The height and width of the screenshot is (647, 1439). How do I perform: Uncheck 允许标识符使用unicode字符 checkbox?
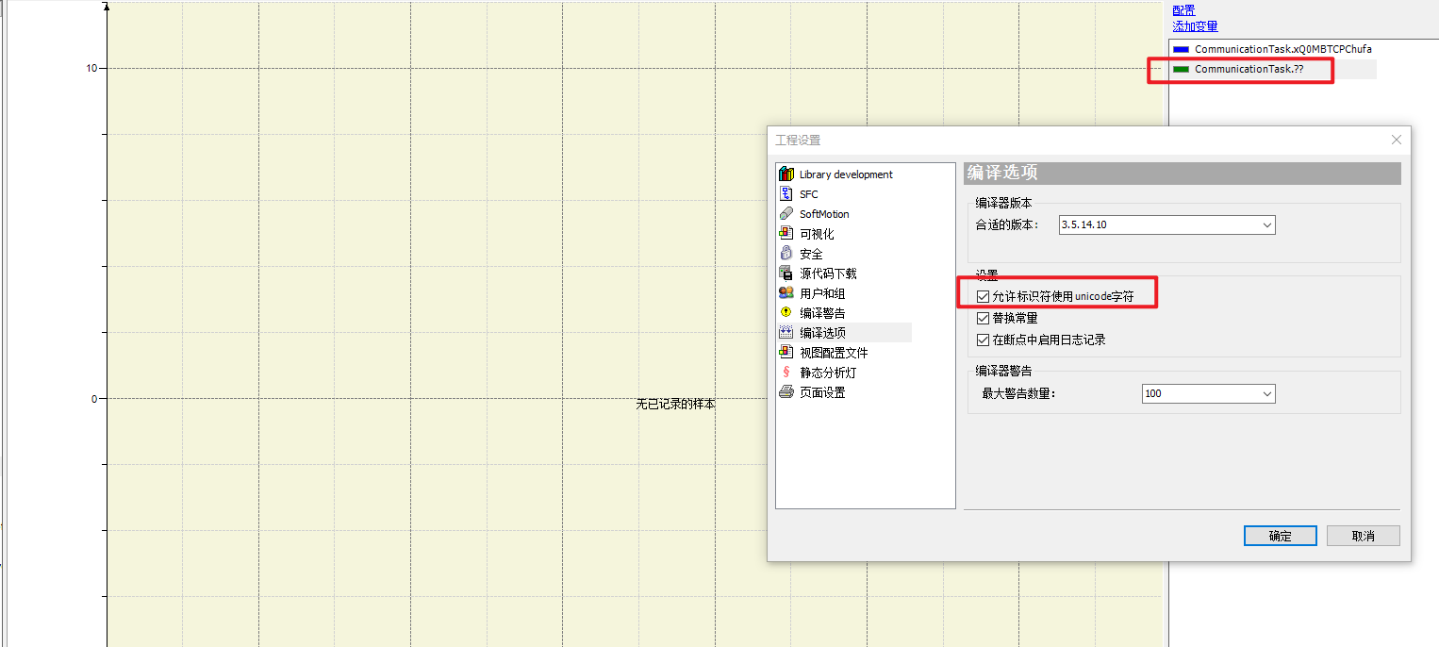(984, 297)
